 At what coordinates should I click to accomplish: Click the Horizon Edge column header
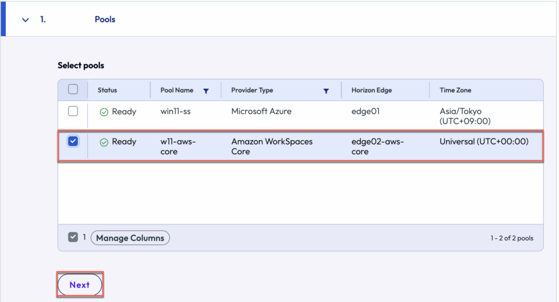pyautogui.click(x=371, y=90)
